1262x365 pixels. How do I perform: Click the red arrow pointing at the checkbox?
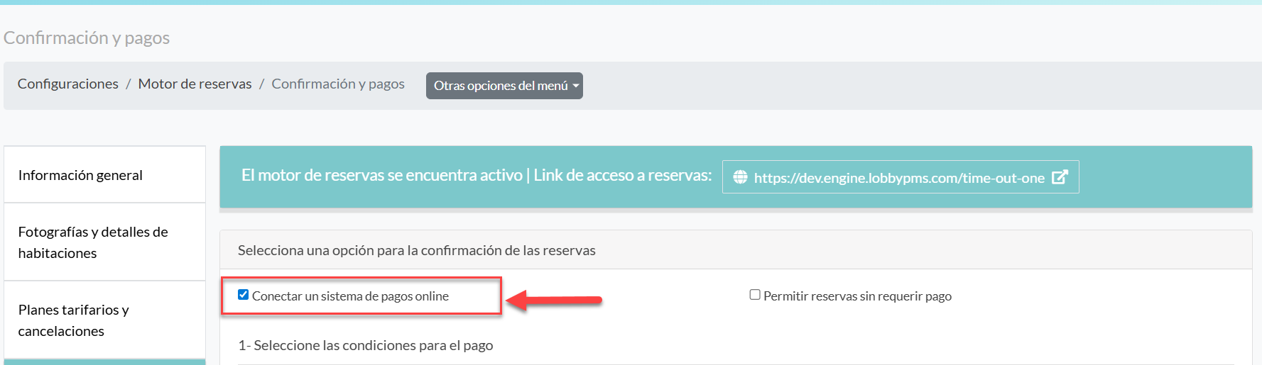tap(556, 300)
